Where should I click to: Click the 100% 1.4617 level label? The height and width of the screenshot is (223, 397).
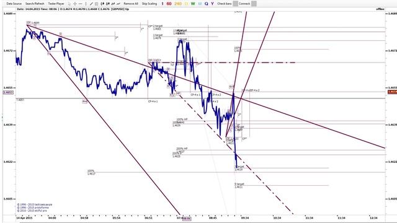[x=91, y=172]
